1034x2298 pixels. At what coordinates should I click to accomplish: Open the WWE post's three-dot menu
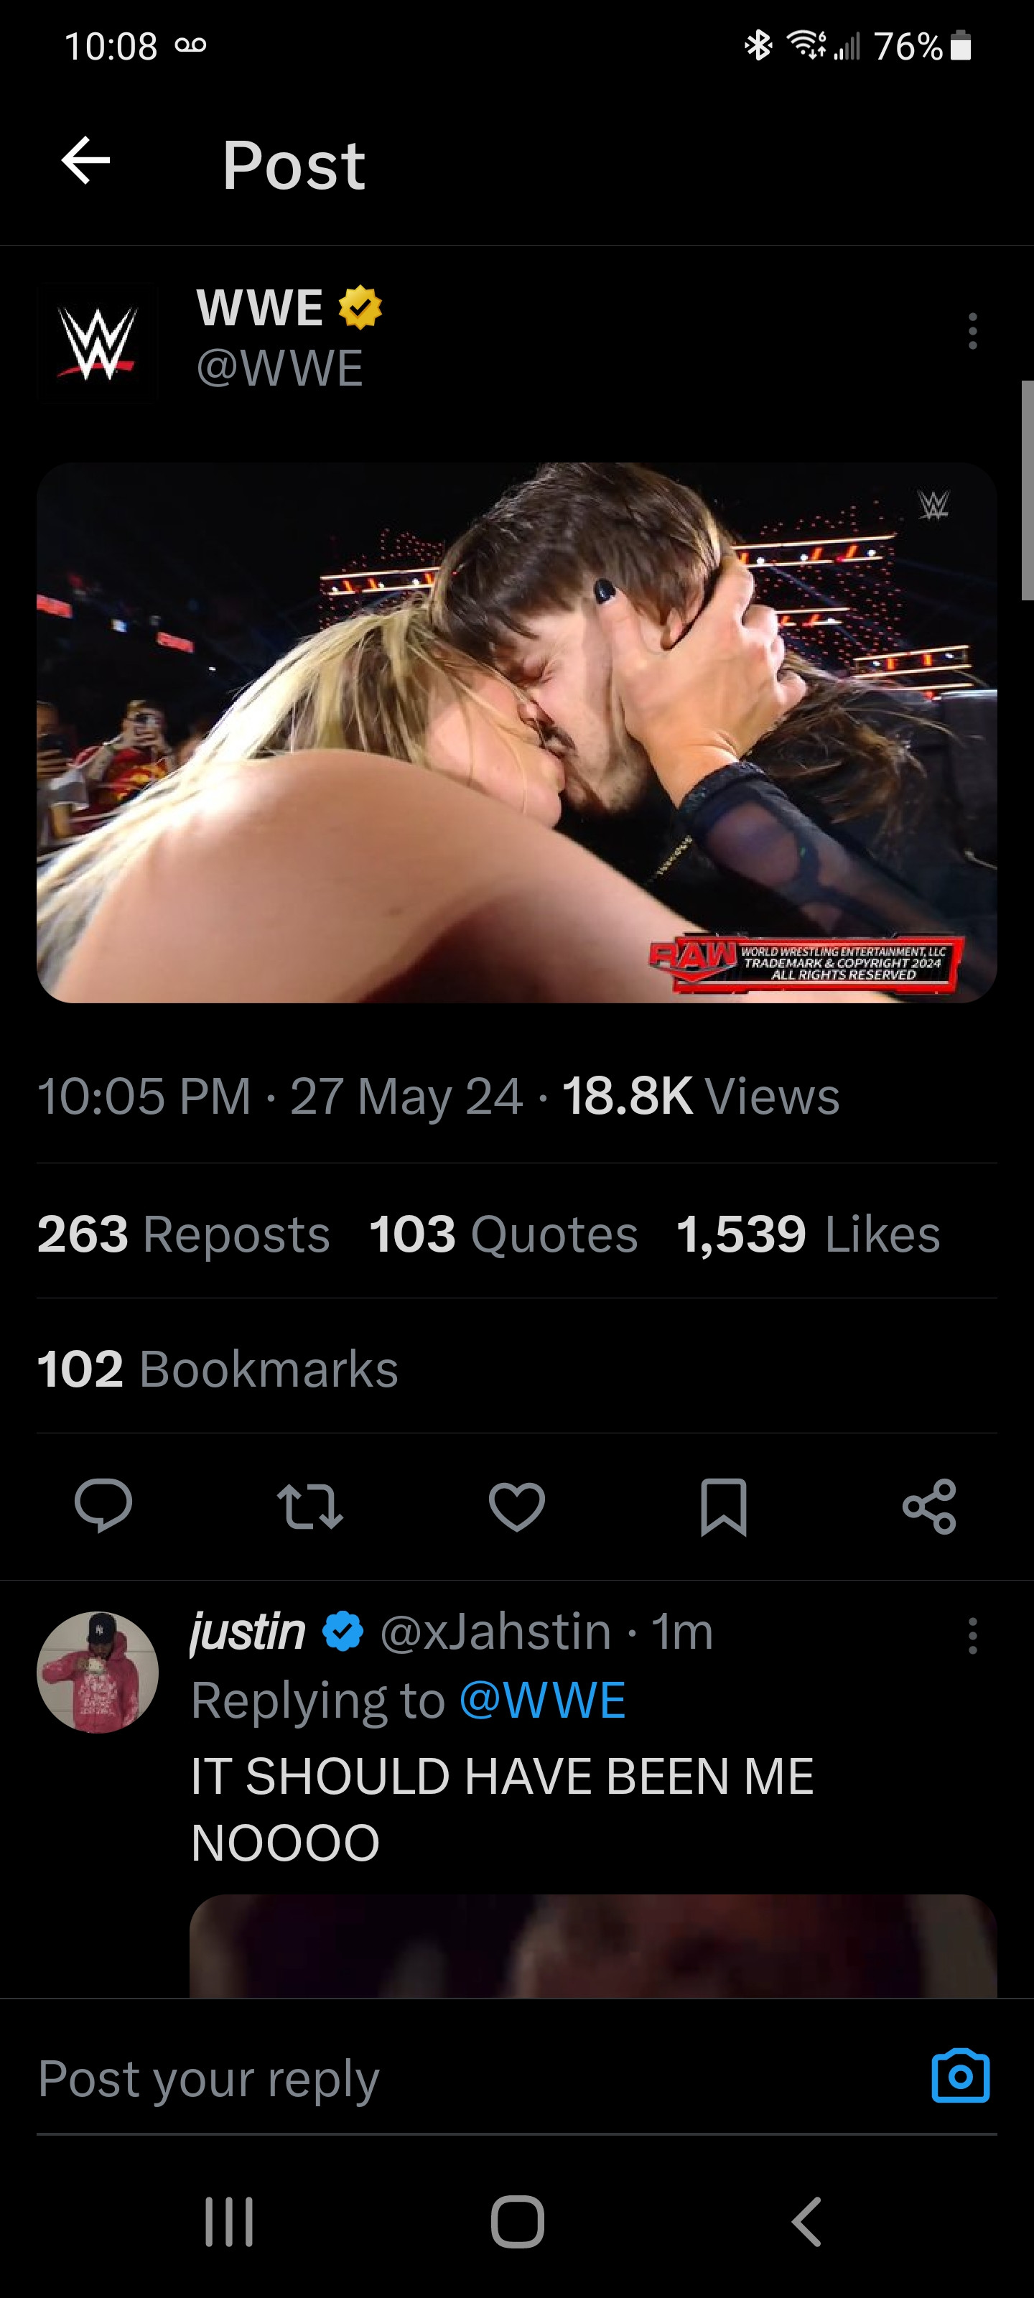[972, 331]
